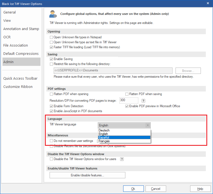Click the admin user icon in header
This screenshot has width=213, height=194.
53,14
